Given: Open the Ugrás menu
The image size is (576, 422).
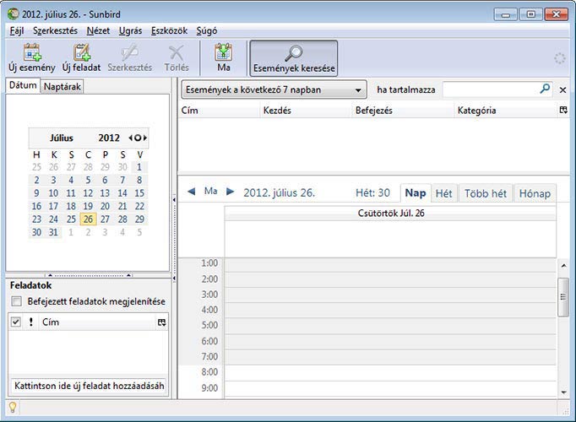Looking at the screenshot, I should 130,30.
